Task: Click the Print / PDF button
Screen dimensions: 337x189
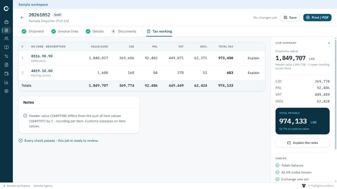Action: 317,18
